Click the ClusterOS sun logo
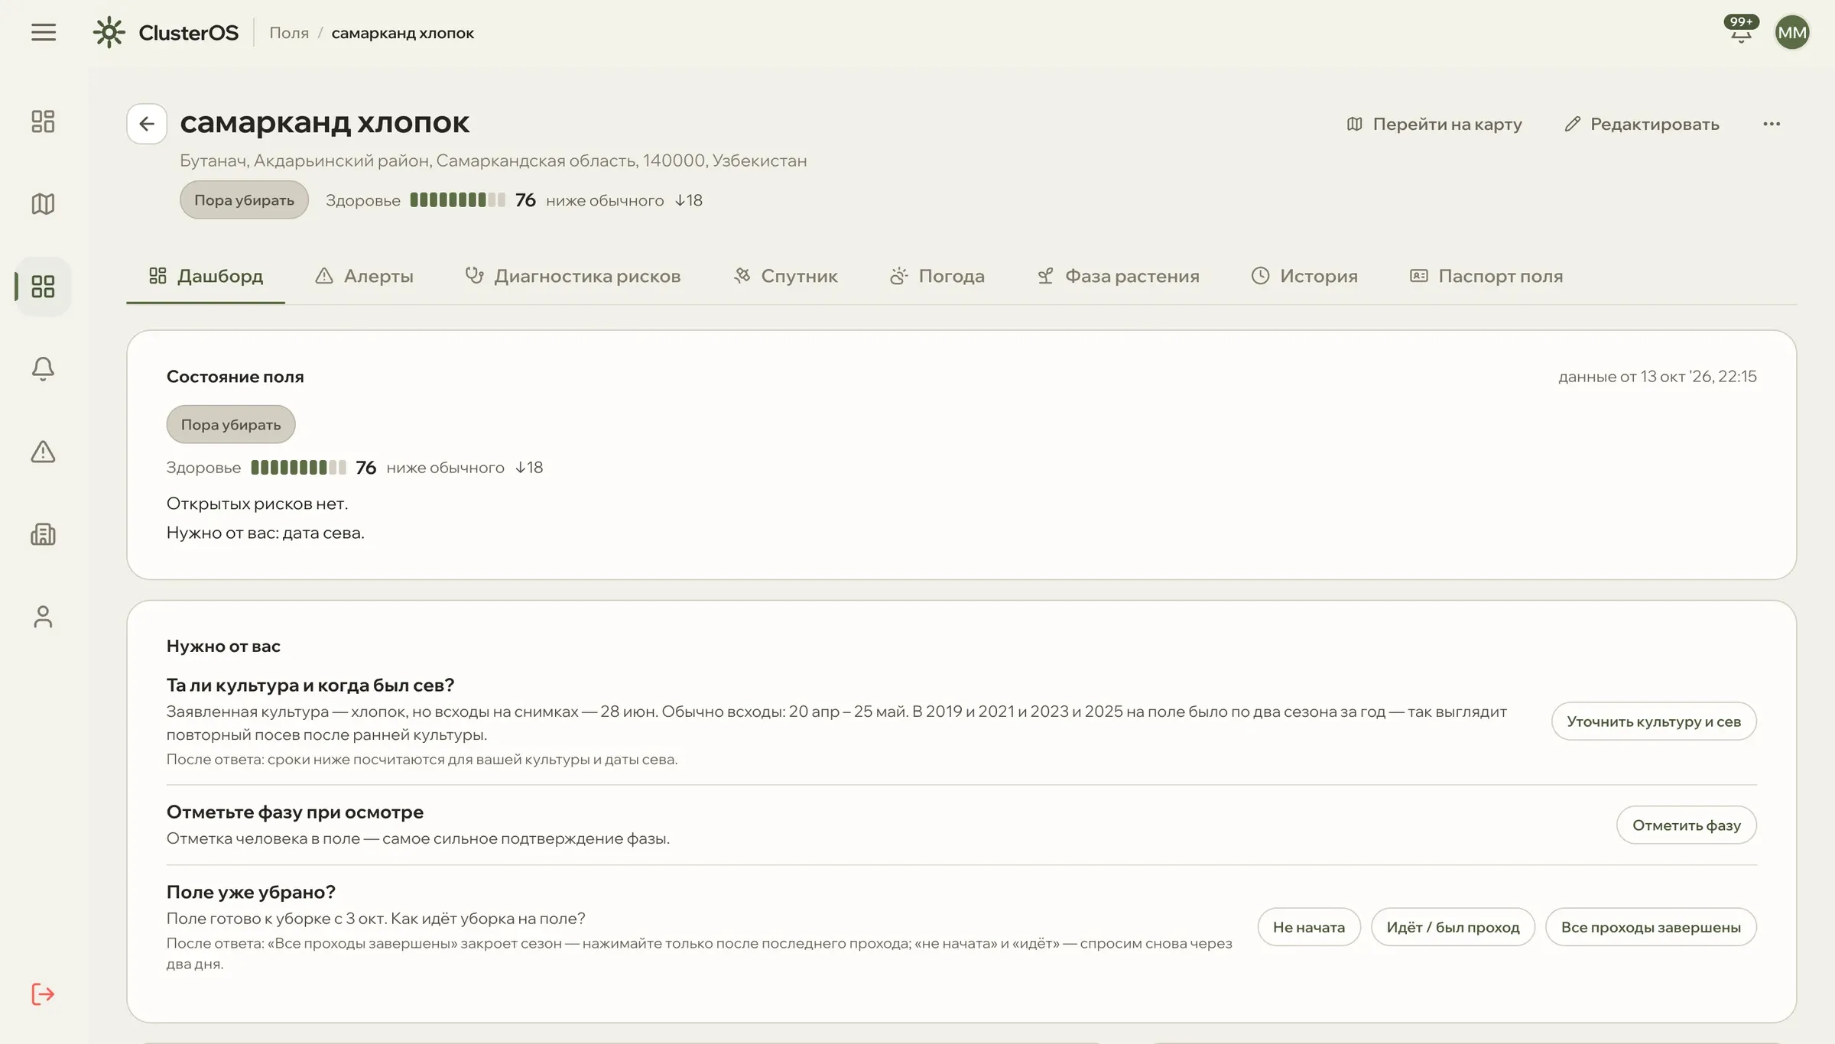The image size is (1835, 1044). [x=109, y=32]
